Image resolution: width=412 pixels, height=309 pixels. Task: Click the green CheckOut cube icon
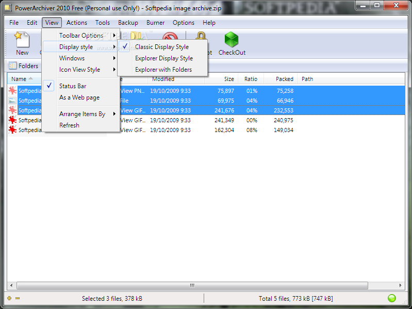[x=232, y=39]
